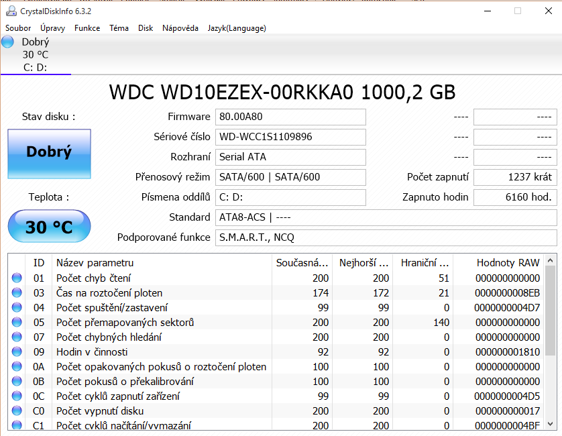
Task: Select the row Čas na roztočení ploten
Action: (276, 292)
